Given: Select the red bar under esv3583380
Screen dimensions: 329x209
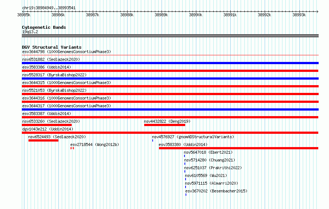Looking at the screenshot, I should [x=238, y=148].
